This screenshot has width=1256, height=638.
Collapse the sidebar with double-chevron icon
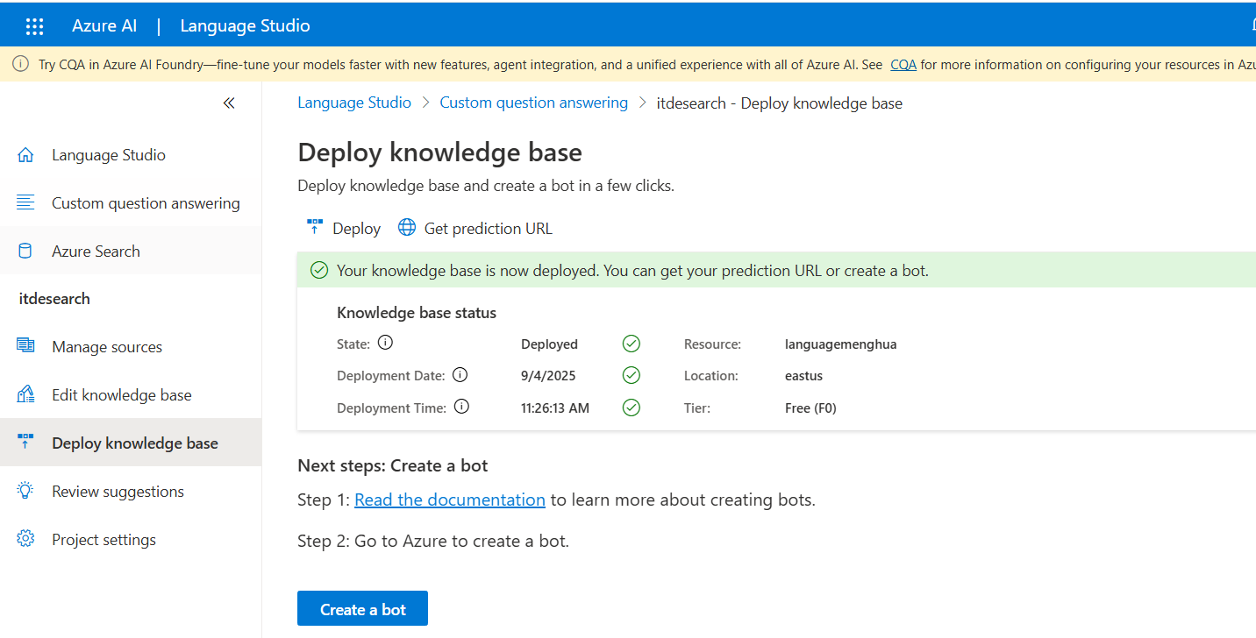pyautogui.click(x=229, y=103)
